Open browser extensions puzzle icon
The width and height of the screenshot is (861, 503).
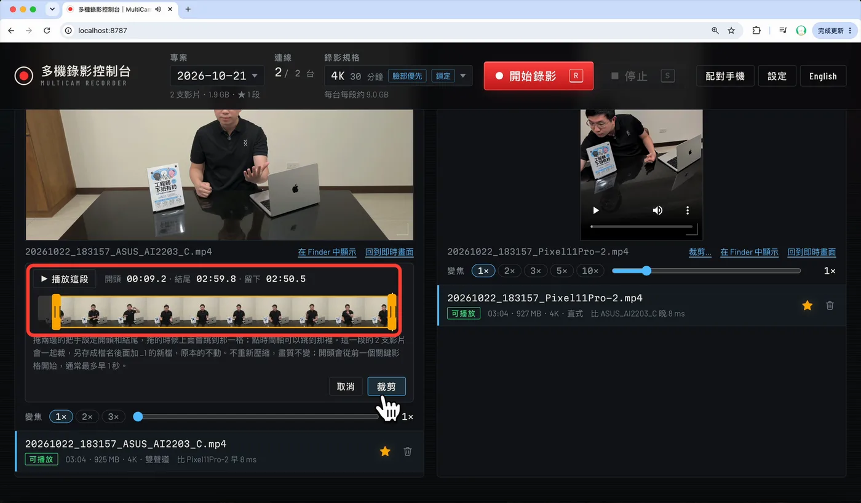[x=756, y=30]
